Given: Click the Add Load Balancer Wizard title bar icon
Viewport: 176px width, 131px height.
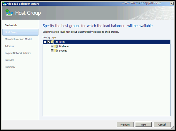Looking at the screenshot, I should click(4, 4).
